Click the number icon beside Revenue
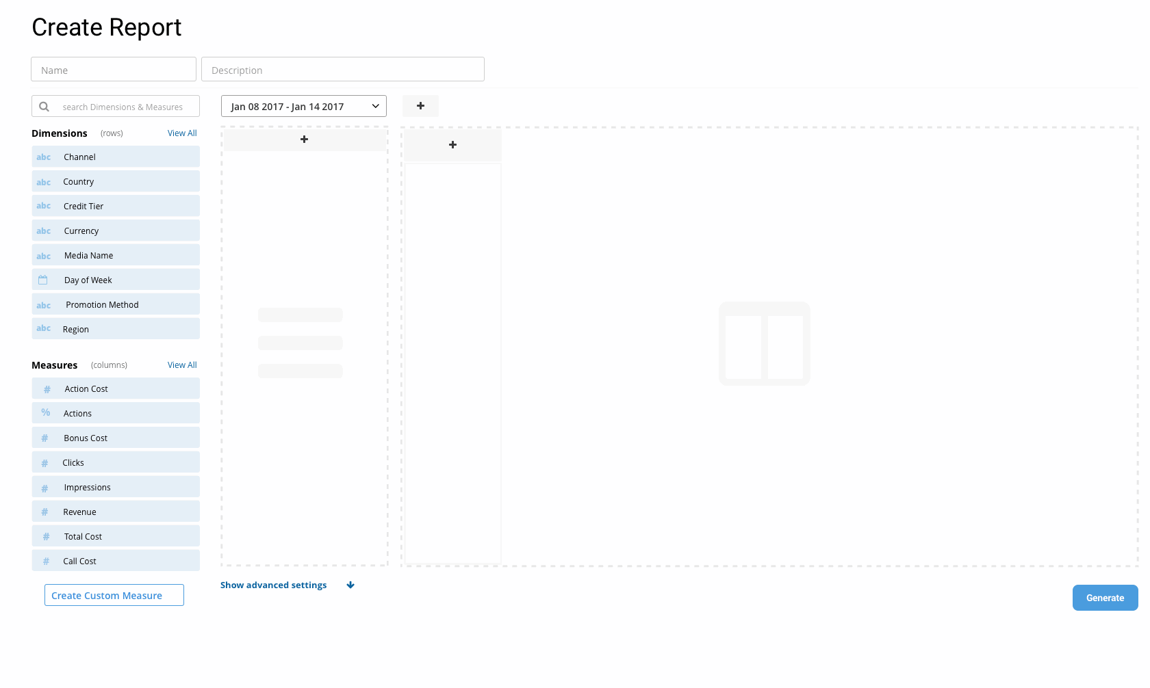Screen dimensions: 1150x688 click(x=45, y=512)
